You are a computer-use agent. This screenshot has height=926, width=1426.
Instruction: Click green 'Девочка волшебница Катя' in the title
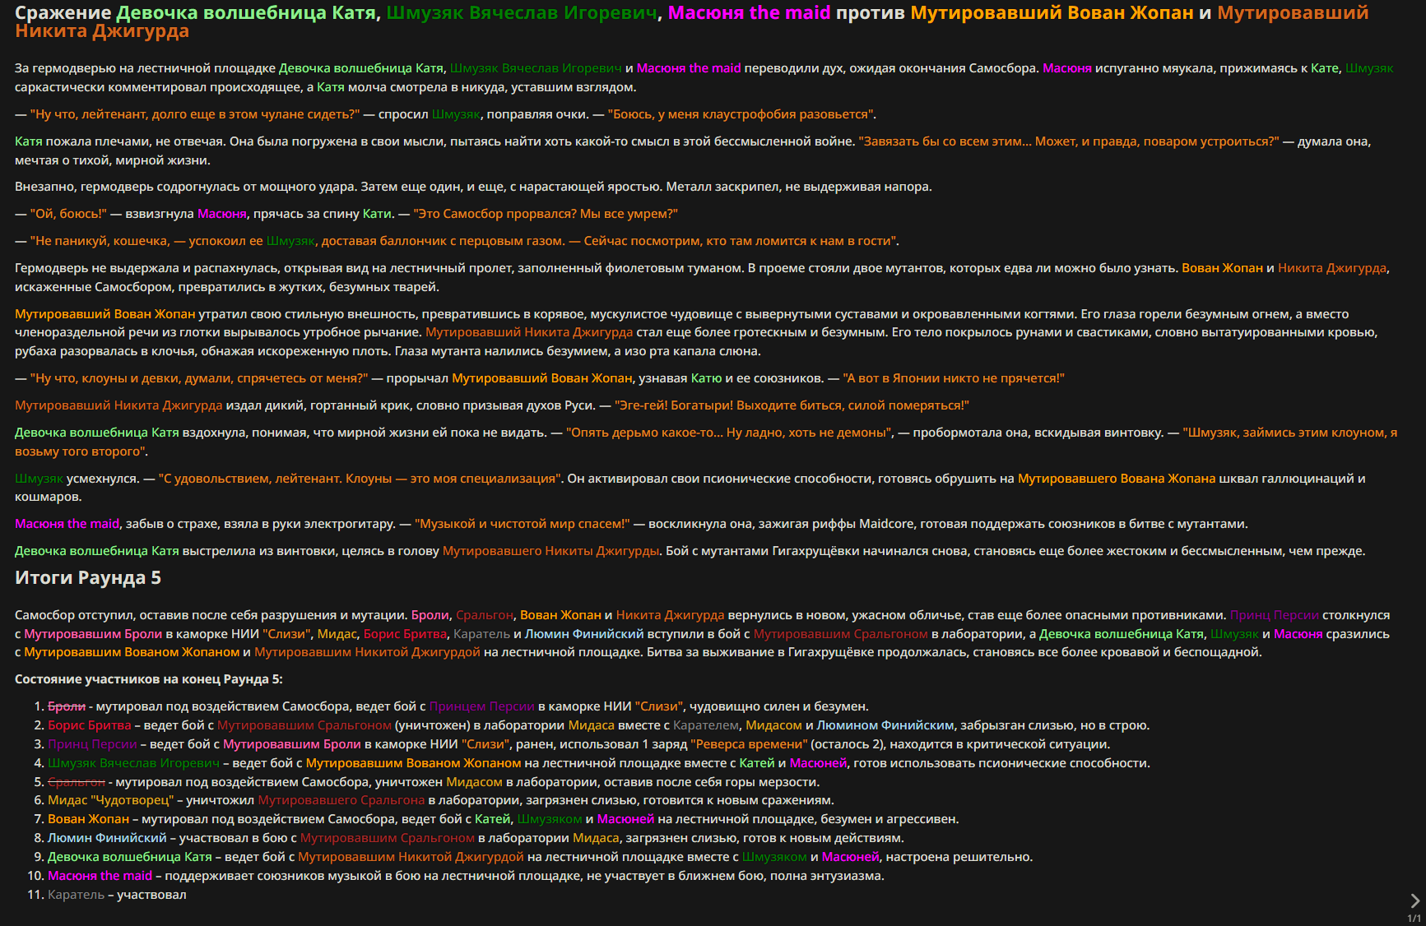pyautogui.click(x=246, y=13)
